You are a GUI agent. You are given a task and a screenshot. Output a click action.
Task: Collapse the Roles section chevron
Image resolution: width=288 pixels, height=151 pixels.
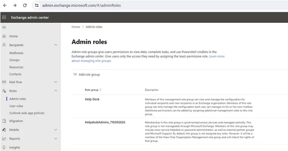point(56,91)
